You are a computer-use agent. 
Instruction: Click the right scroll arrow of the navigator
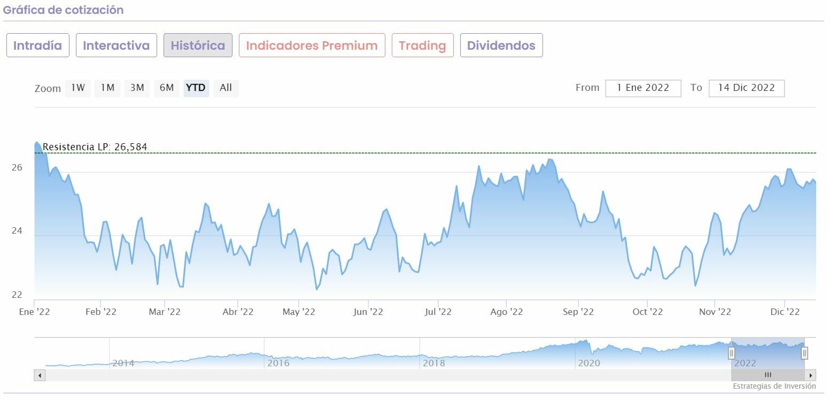click(811, 375)
